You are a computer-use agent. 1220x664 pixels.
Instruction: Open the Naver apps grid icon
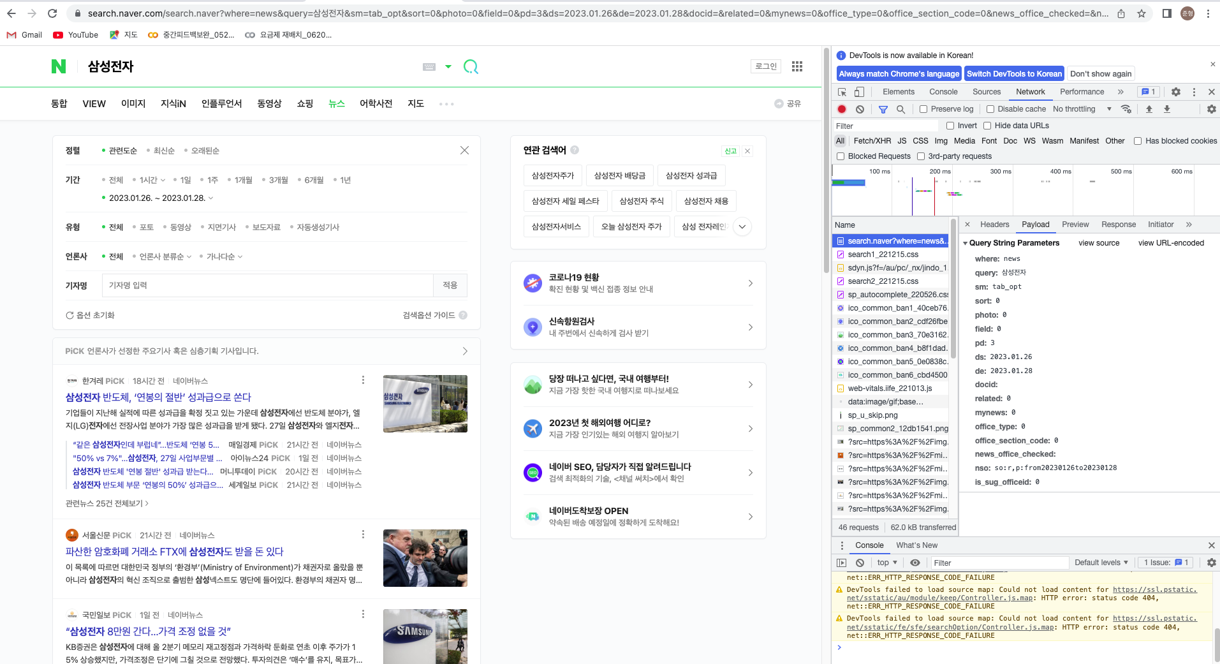(797, 66)
